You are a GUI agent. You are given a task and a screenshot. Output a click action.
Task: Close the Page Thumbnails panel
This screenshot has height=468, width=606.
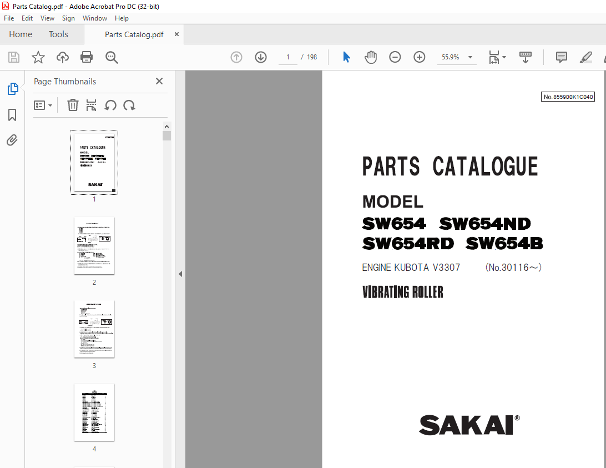point(159,81)
